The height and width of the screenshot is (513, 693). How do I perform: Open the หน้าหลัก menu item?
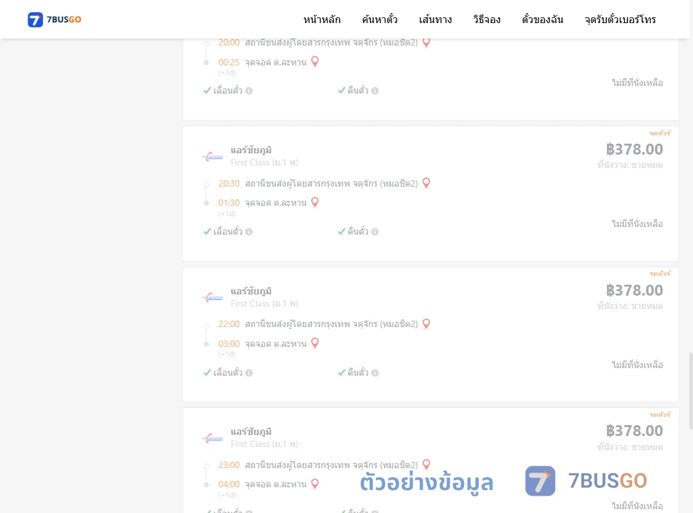pyautogui.click(x=321, y=19)
